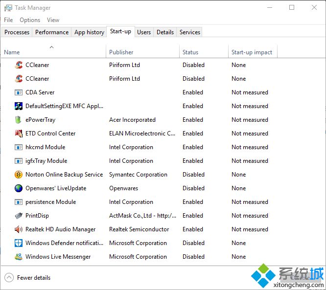
Task: Select the PrintDisp name text
Action: (x=37, y=216)
